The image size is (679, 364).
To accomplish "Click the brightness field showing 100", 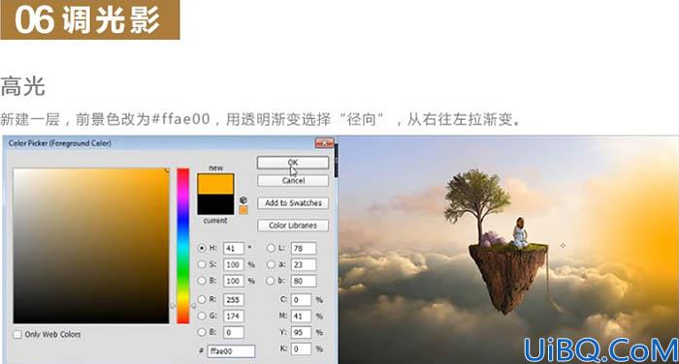I will click(x=234, y=281).
